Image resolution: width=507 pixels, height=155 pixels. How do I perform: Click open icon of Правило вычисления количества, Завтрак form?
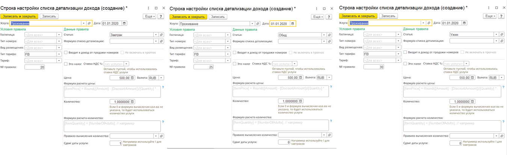click(x=161, y=136)
